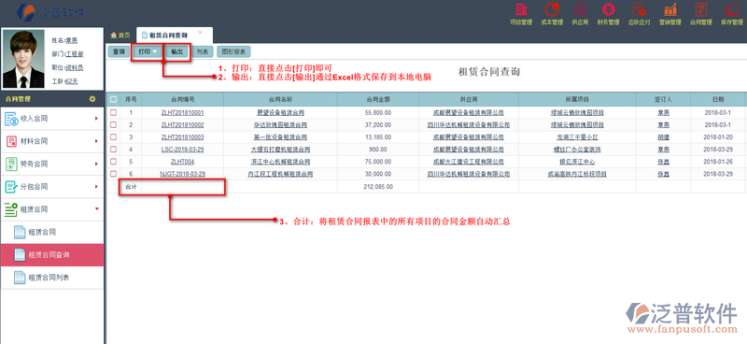Open contract number LSC-2018-03-29 link
This screenshot has height=344, width=747.
(182, 150)
